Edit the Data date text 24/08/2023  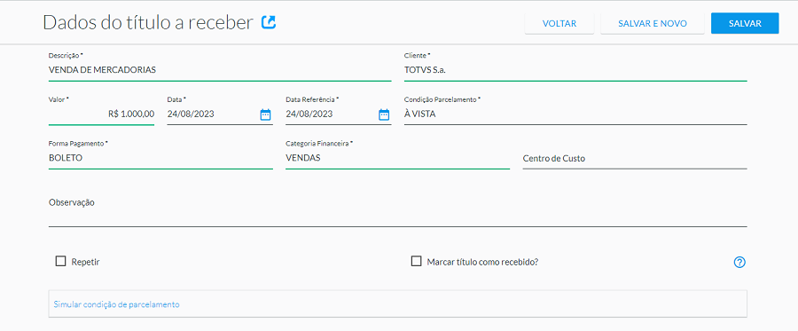(x=191, y=114)
